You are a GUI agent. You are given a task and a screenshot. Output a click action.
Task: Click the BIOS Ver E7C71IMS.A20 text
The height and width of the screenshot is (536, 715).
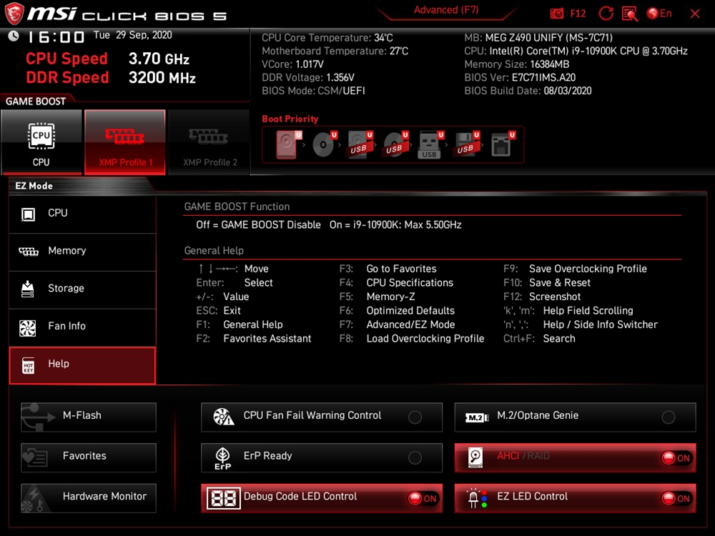(520, 77)
